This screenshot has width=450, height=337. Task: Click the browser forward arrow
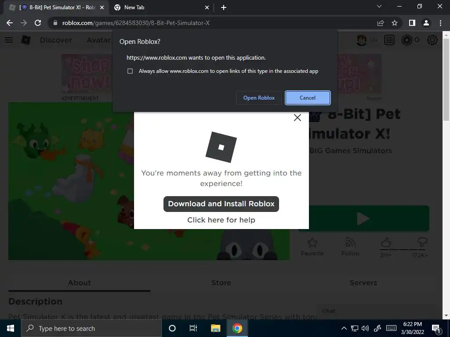tap(24, 23)
